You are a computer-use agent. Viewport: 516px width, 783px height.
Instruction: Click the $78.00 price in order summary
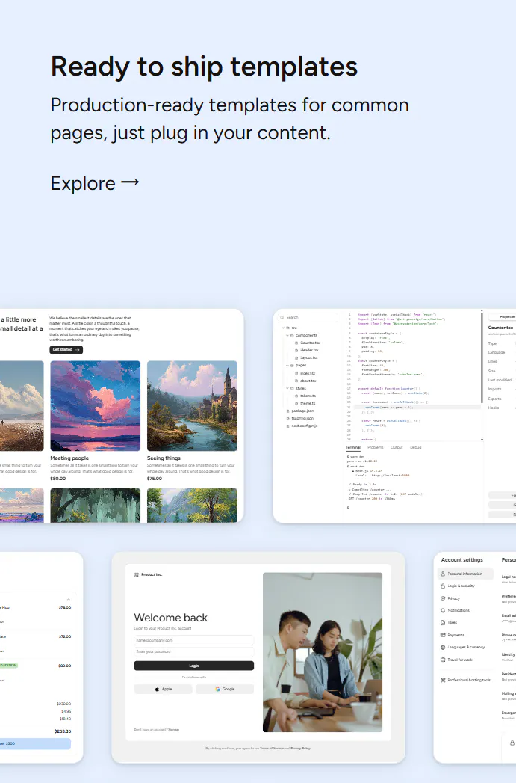[x=65, y=608]
